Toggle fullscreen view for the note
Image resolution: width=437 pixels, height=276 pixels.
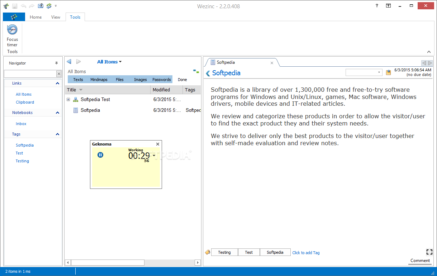429,252
